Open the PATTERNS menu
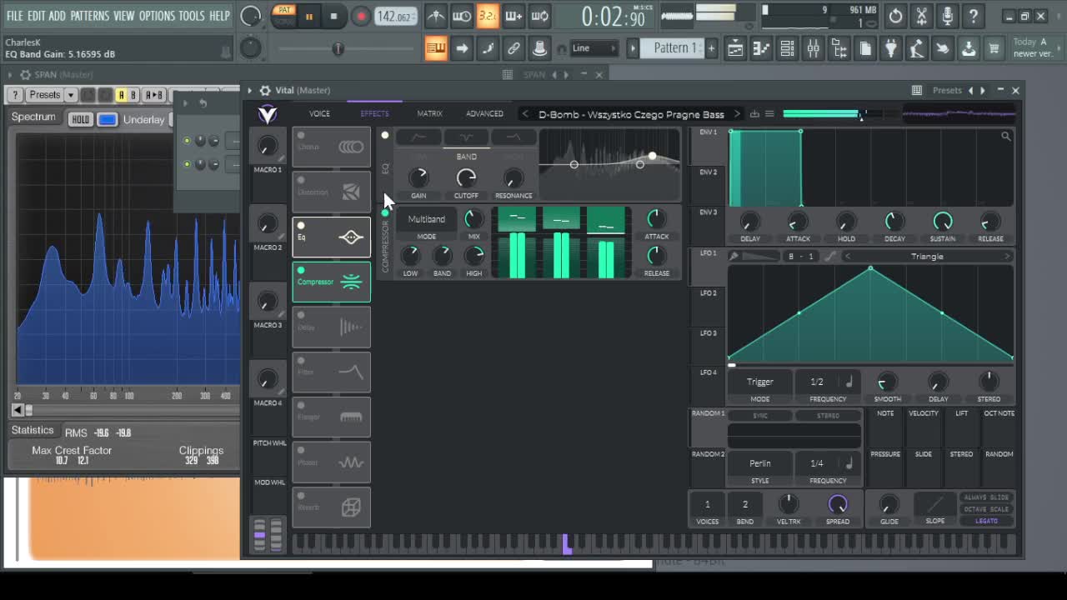This screenshot has height=600, width=1067. click(x=89, y=16)
